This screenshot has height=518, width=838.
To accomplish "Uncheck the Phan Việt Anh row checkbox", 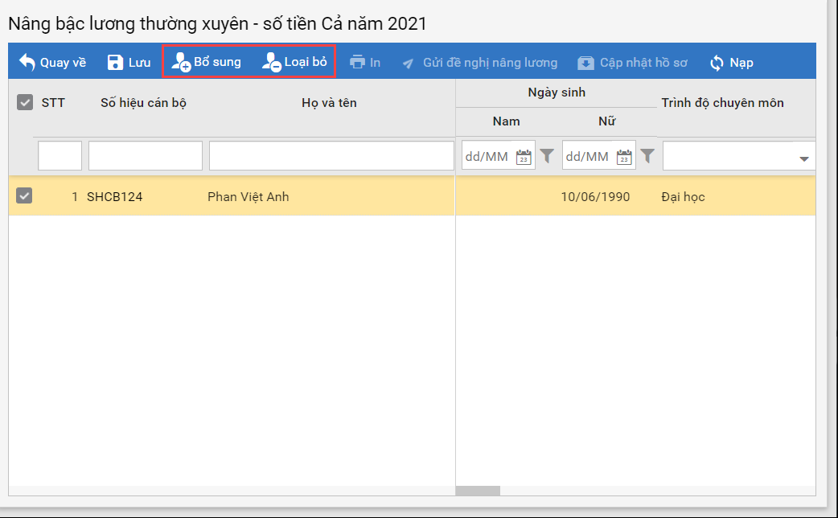I will pos(25,196).
